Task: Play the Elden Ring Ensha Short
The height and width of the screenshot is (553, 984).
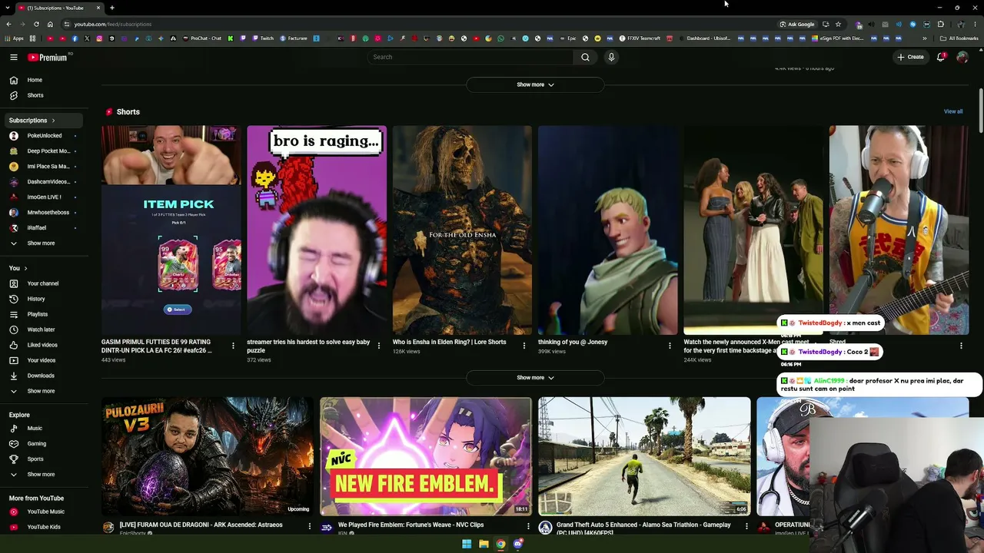Action: click(462, 230)
